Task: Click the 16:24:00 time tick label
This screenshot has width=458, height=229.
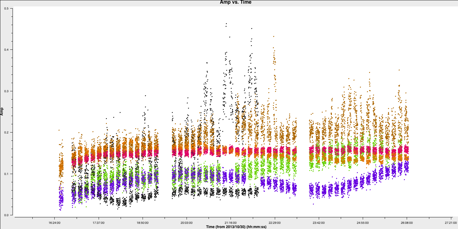Action: click(54, 223)
